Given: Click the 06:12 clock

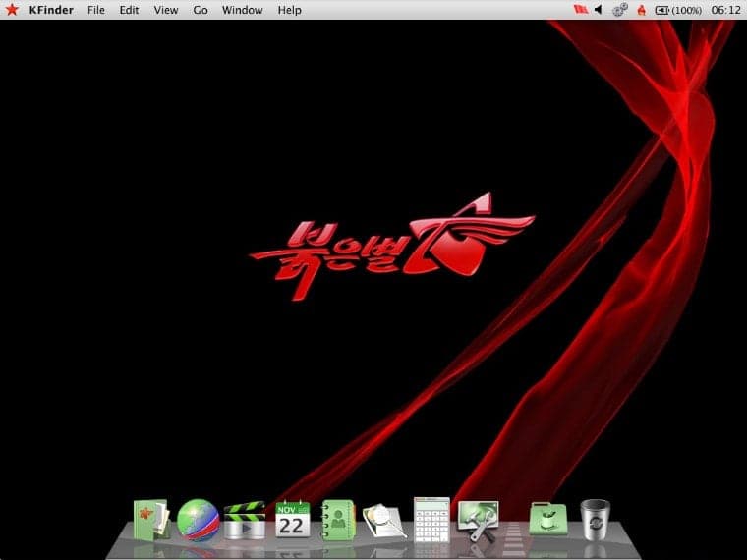Looking at the screenshot, I should [725, 10].
